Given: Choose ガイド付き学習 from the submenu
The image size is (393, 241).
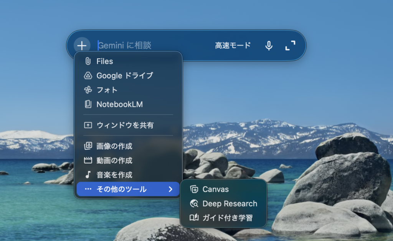Looking at the screenshot, I should pos(227,218).
